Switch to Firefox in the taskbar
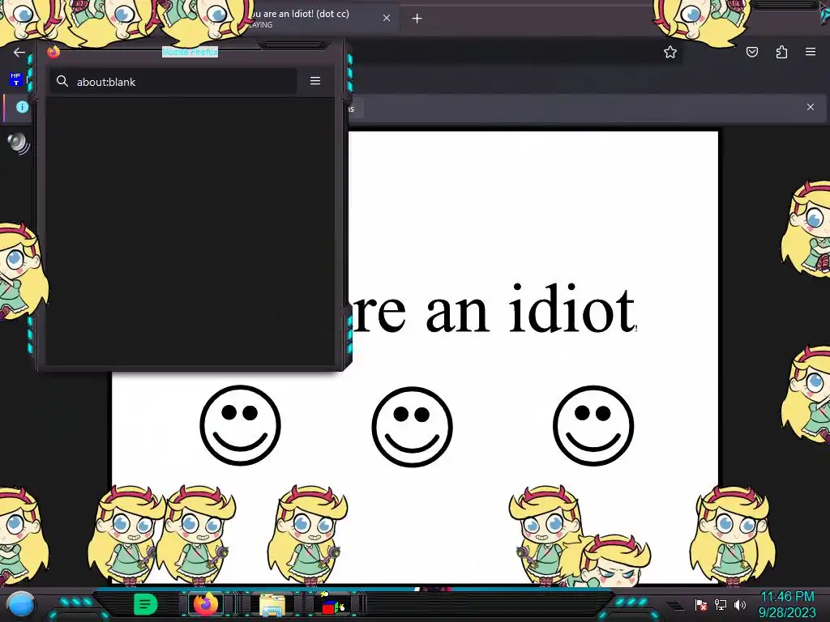Viewport: 830px width, 622px height. pyautogui.click(x=206, y=604)
